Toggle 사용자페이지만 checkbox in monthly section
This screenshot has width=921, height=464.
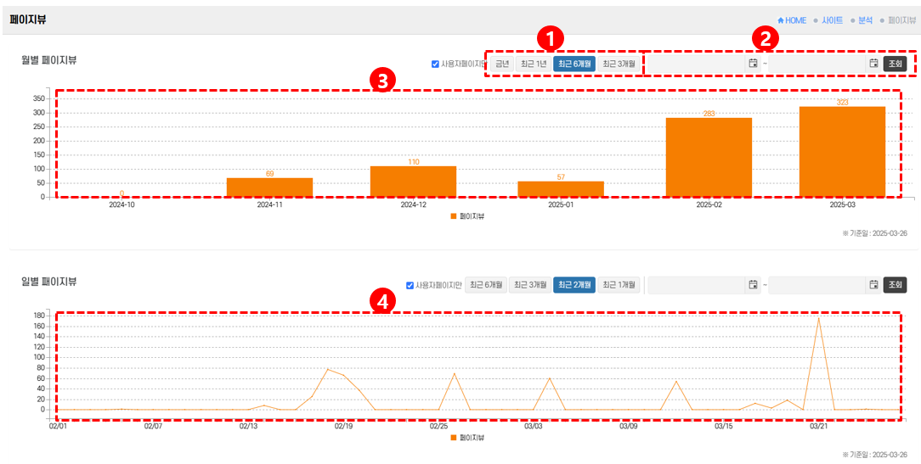pyautogui.click(x=435, y=64)
